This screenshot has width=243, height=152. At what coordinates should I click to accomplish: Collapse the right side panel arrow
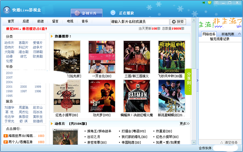pos(198,80)
